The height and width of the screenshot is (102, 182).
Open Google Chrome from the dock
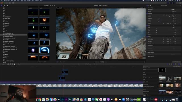pyautogui.click(x=40, y=99)
